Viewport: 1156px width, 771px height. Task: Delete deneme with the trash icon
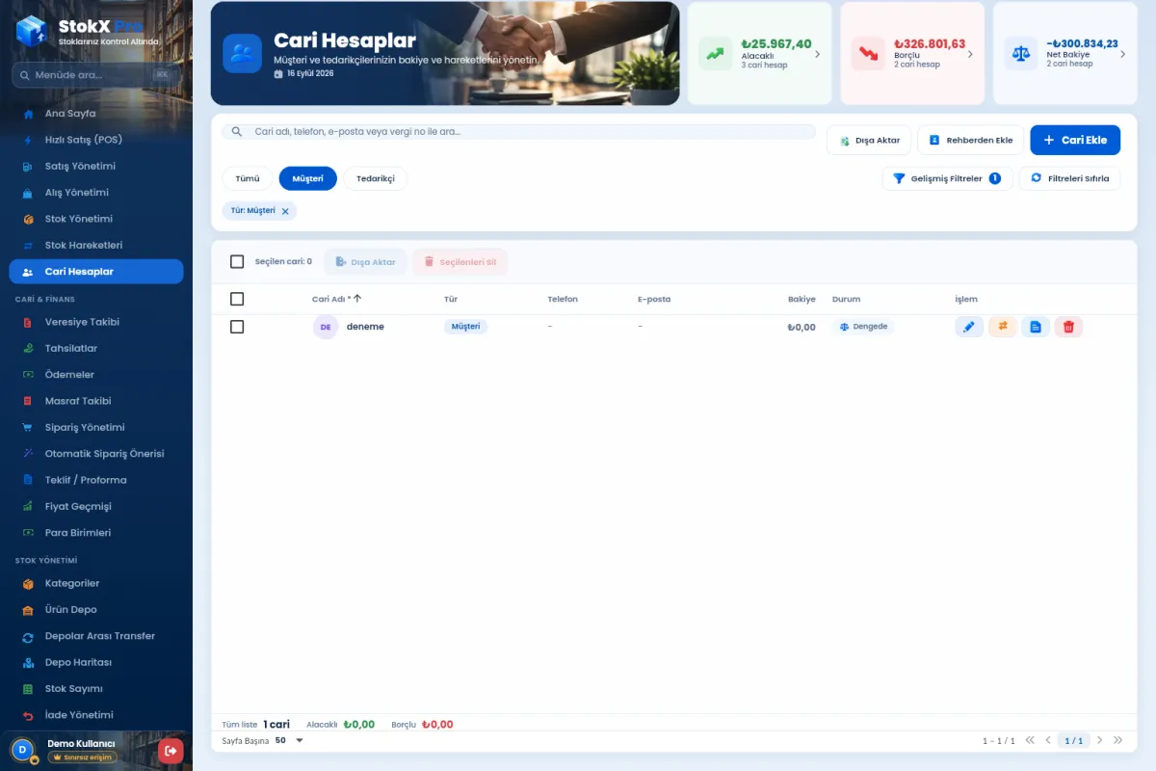pos(1068,327)
